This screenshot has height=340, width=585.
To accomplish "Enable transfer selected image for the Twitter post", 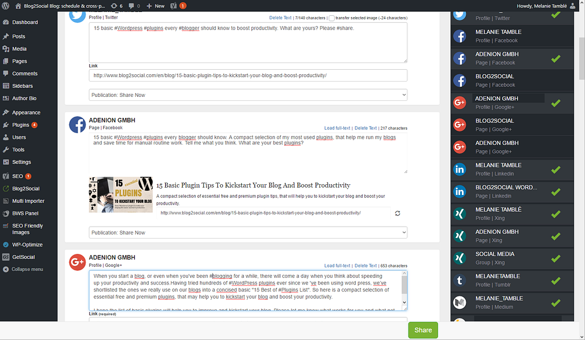I will (332, 18).
